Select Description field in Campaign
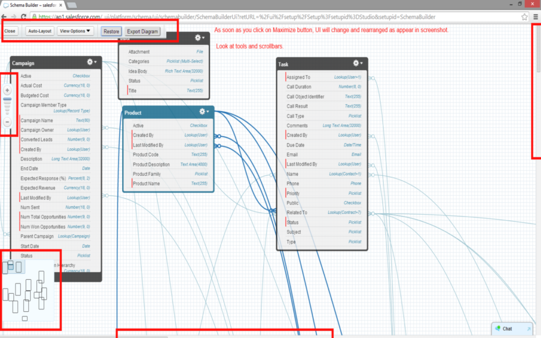 [x=55, y=159]
